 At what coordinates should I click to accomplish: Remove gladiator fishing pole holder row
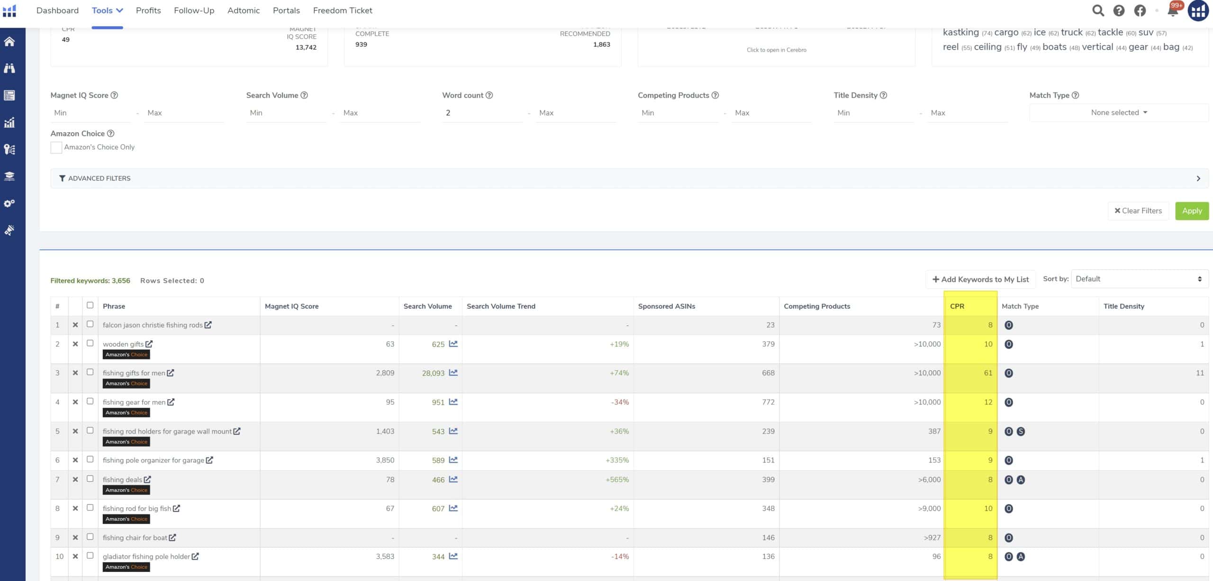tap(75, 556)
